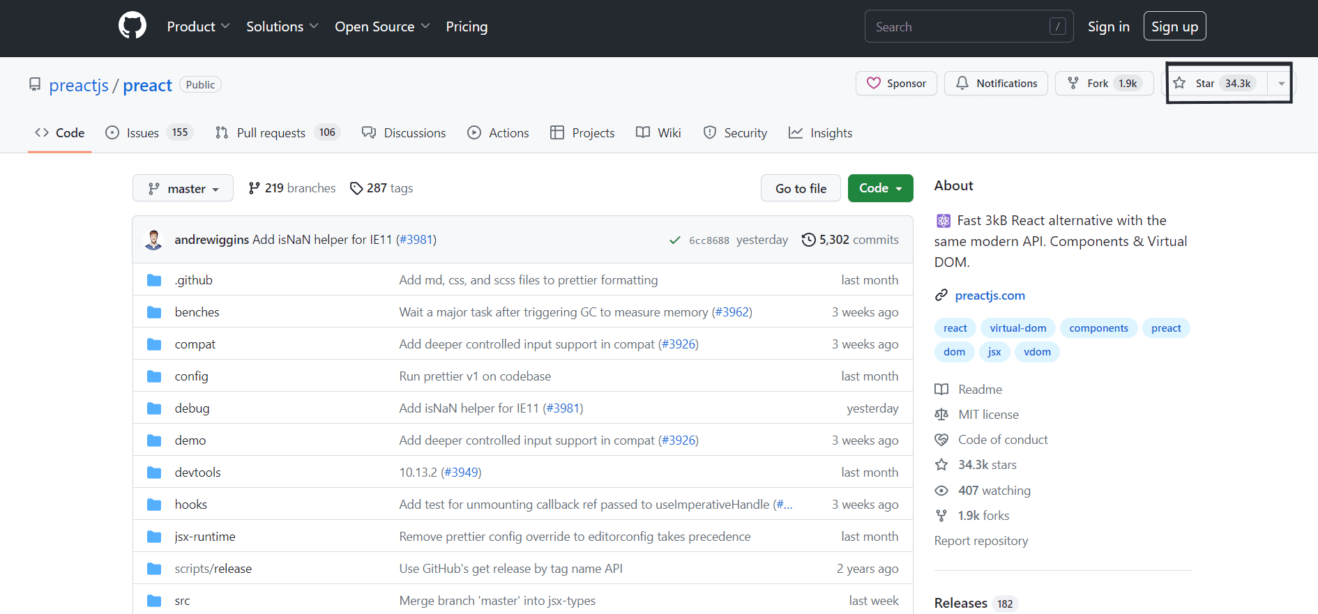Click the tag icon beside 287 tags

356,188
